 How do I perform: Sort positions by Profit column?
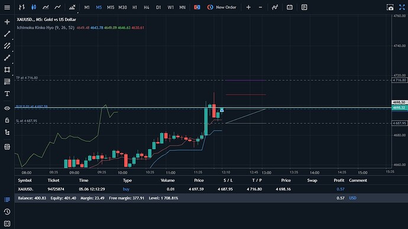[339, 180]
